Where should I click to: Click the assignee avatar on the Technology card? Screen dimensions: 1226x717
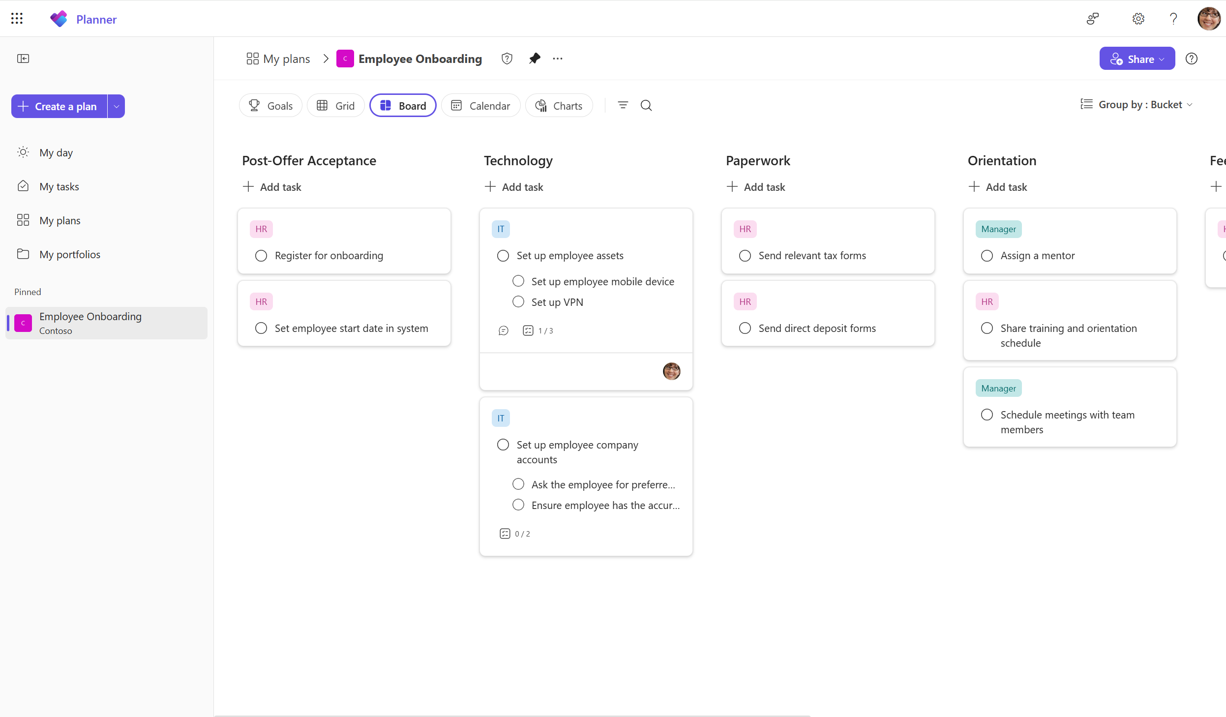tap(671, 371)
